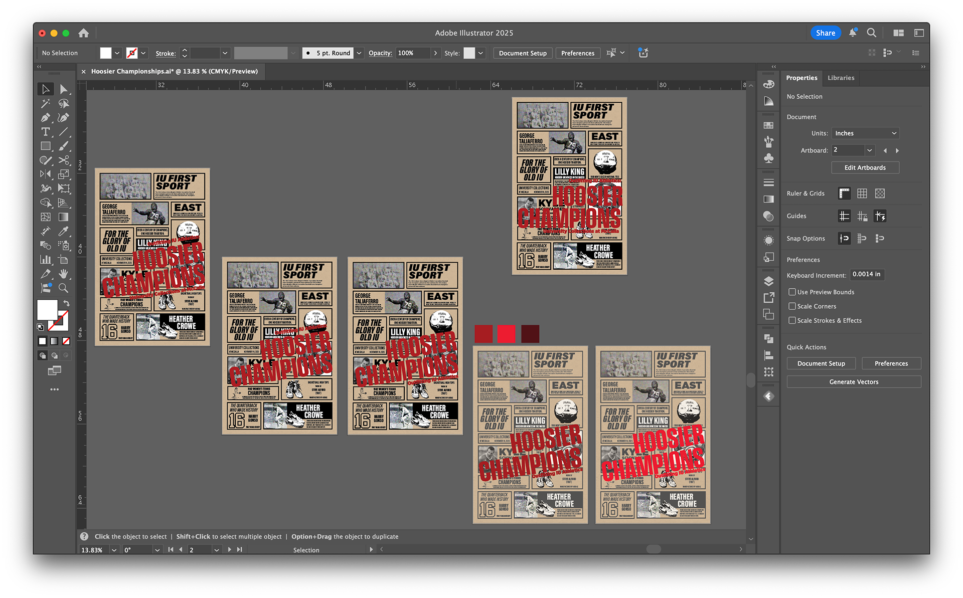The image size is (963, 598).
Task: Select the Hand tool
Action: pyautogui.click(x=63, y=274)
